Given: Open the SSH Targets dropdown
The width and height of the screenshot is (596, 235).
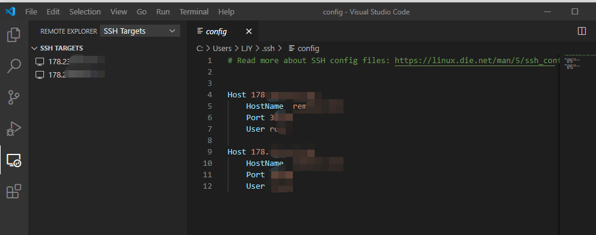Looking at the screenshot, I should [x=140, y=31].
